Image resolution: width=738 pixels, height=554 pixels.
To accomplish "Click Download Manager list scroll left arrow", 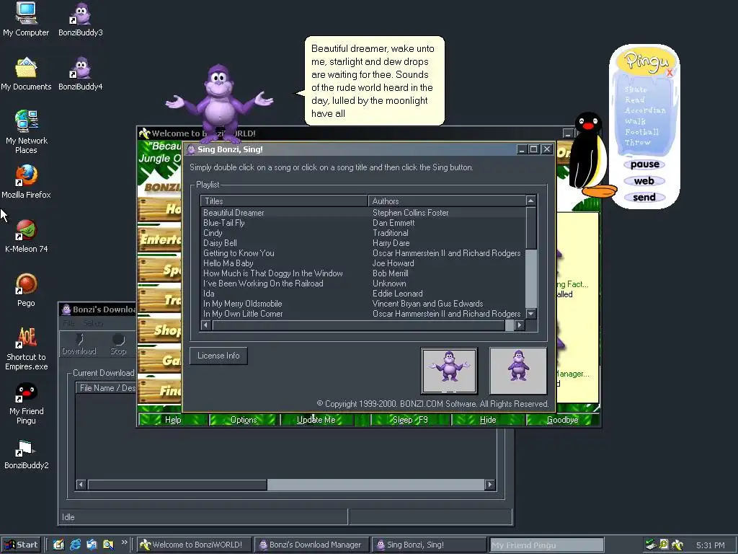I will (81, 485).
